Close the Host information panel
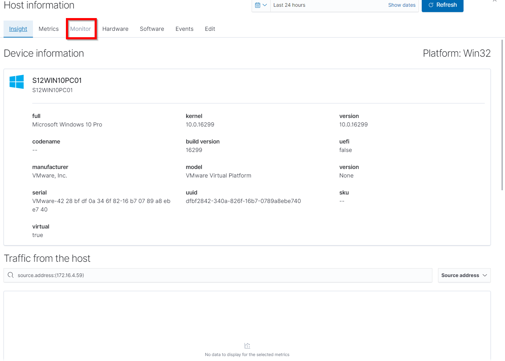 [x=495, y=1]
